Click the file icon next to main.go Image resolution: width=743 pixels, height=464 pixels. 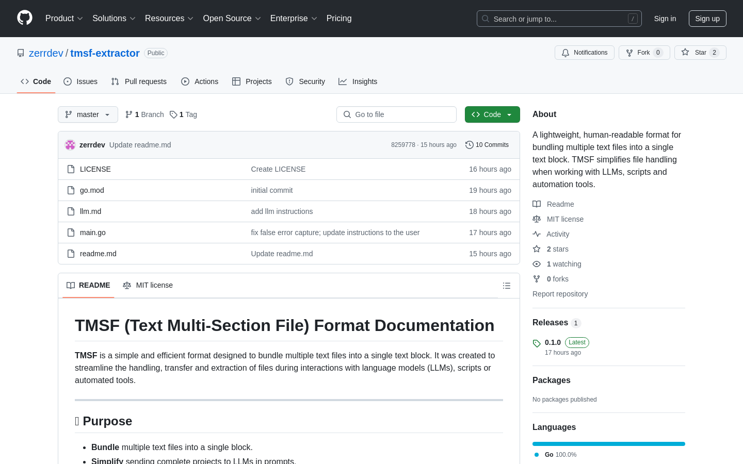pyautogui.click(x=71, y=233)
